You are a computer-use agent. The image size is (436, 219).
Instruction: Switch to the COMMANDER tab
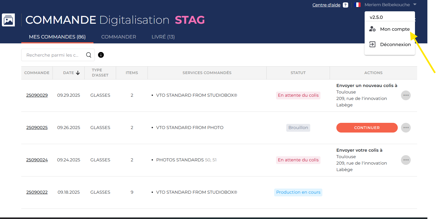coord(118,37)
